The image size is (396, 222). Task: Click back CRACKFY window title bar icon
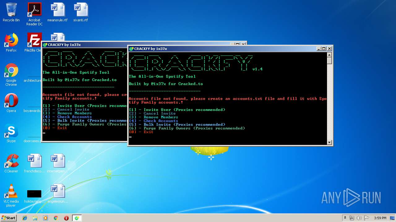pyautogui.click(x=45, y=45)
